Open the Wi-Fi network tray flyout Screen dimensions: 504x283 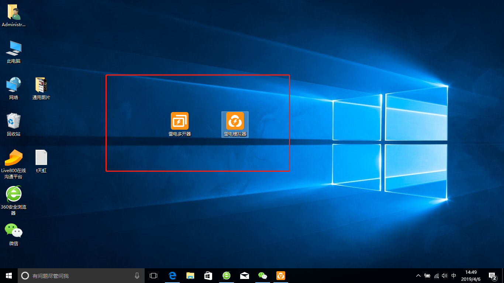point(436,276)
